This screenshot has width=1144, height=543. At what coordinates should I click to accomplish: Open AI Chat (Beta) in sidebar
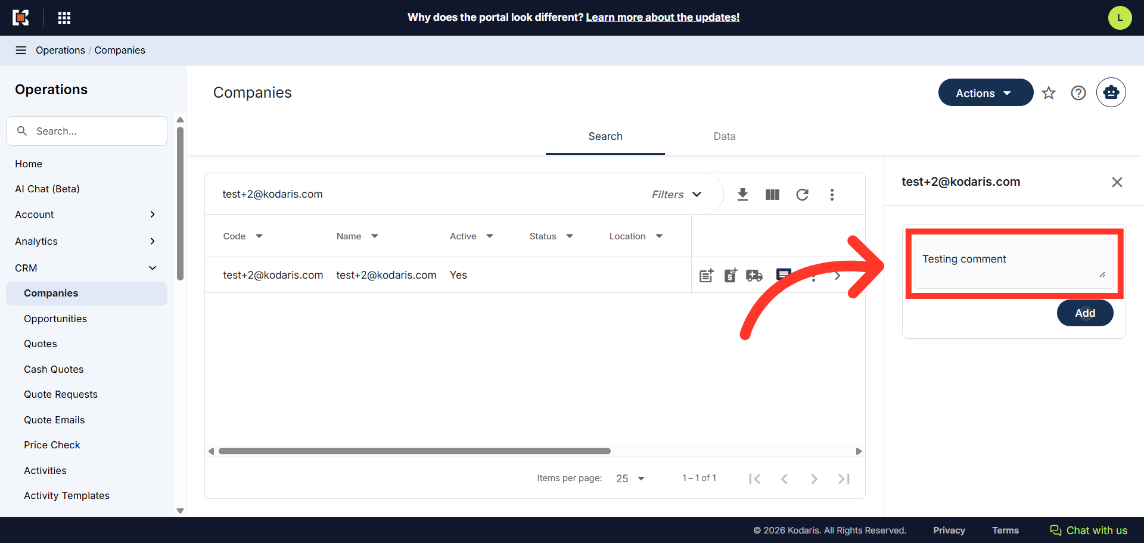48,189
